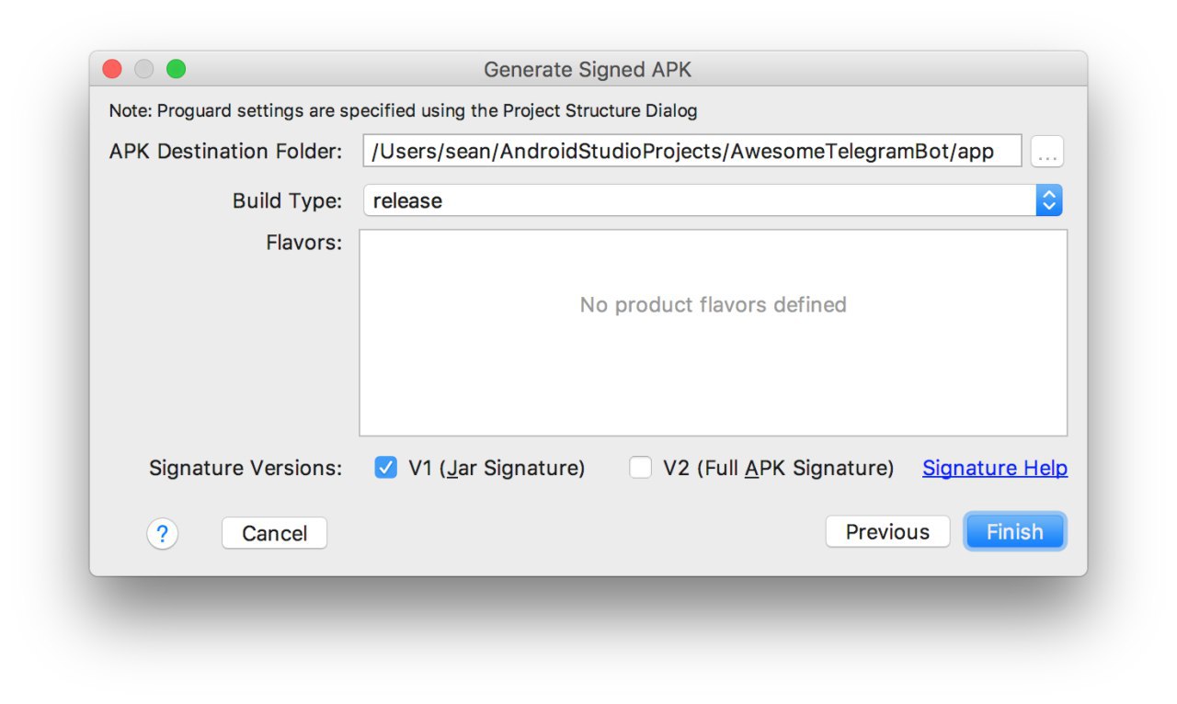Click the APK Destination Folder label
Screen dimensions: 1177x704
225,152
